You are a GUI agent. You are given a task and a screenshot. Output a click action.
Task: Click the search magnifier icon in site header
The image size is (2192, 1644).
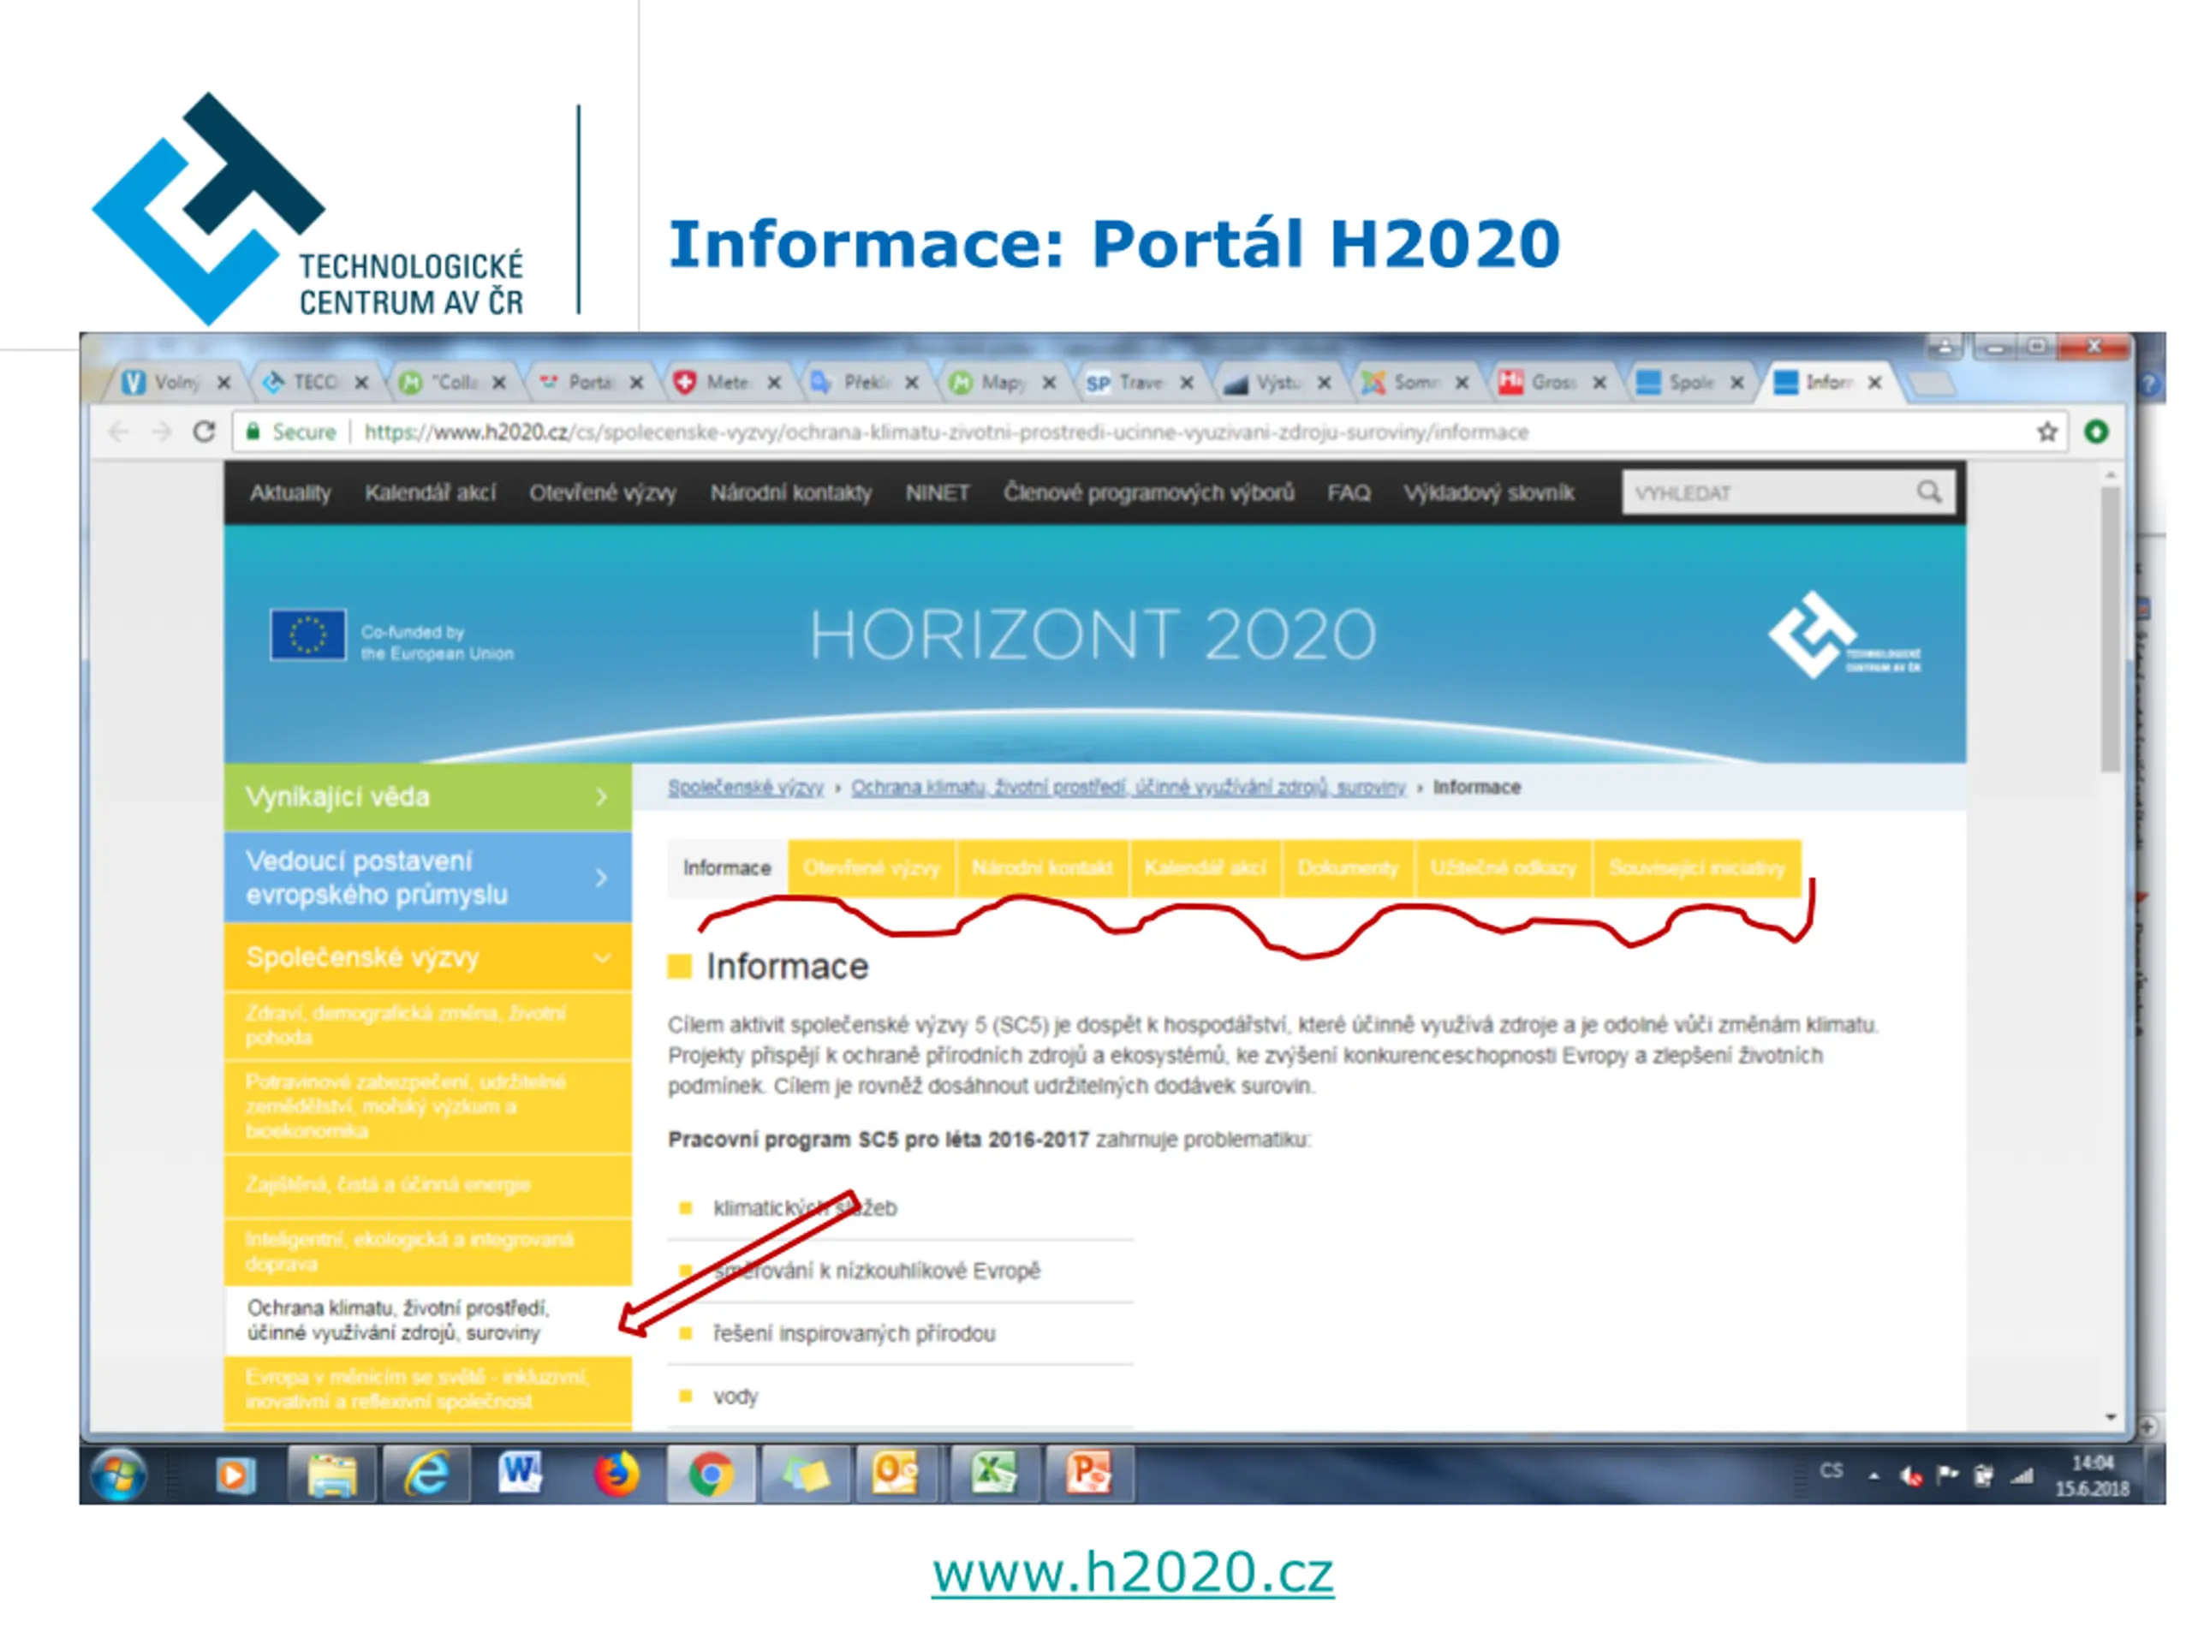tap(1928, 492)
